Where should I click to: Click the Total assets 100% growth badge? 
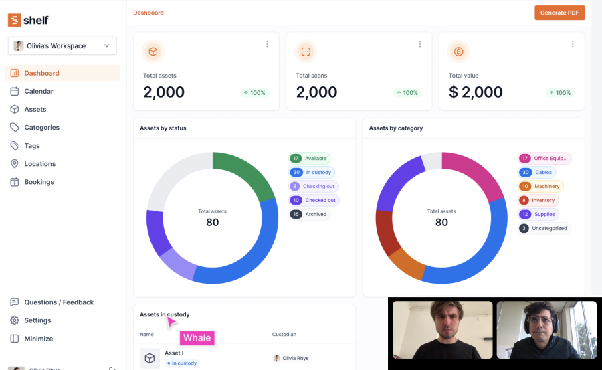coord(255,92)
